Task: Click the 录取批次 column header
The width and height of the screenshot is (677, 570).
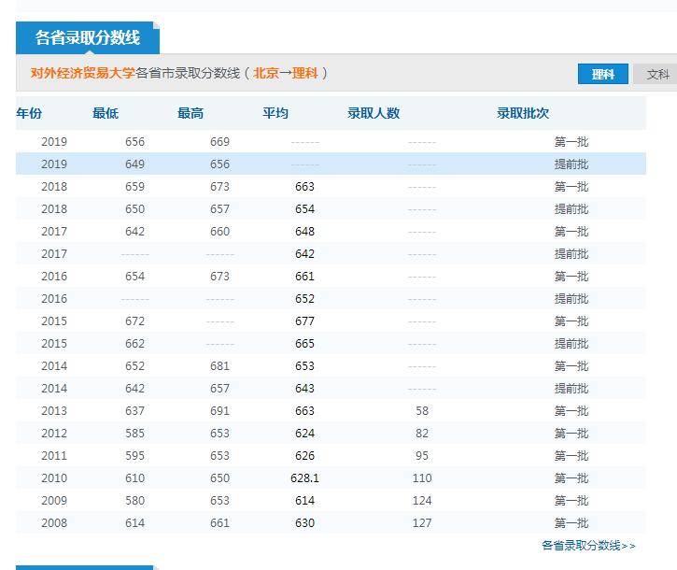Action: click(x=523, y=113)
